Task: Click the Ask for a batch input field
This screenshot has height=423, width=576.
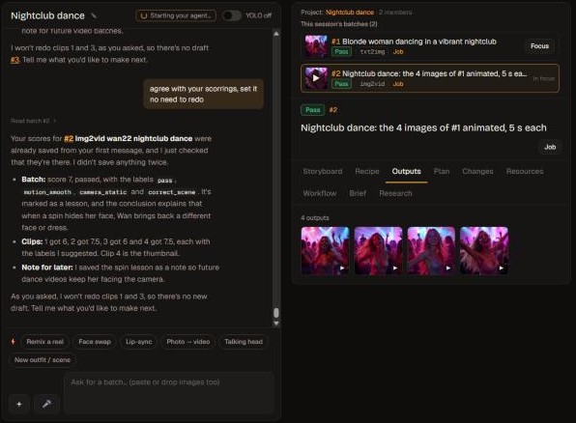Action: [169, 393]
